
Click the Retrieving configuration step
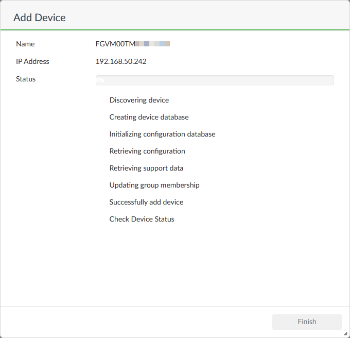147,151
